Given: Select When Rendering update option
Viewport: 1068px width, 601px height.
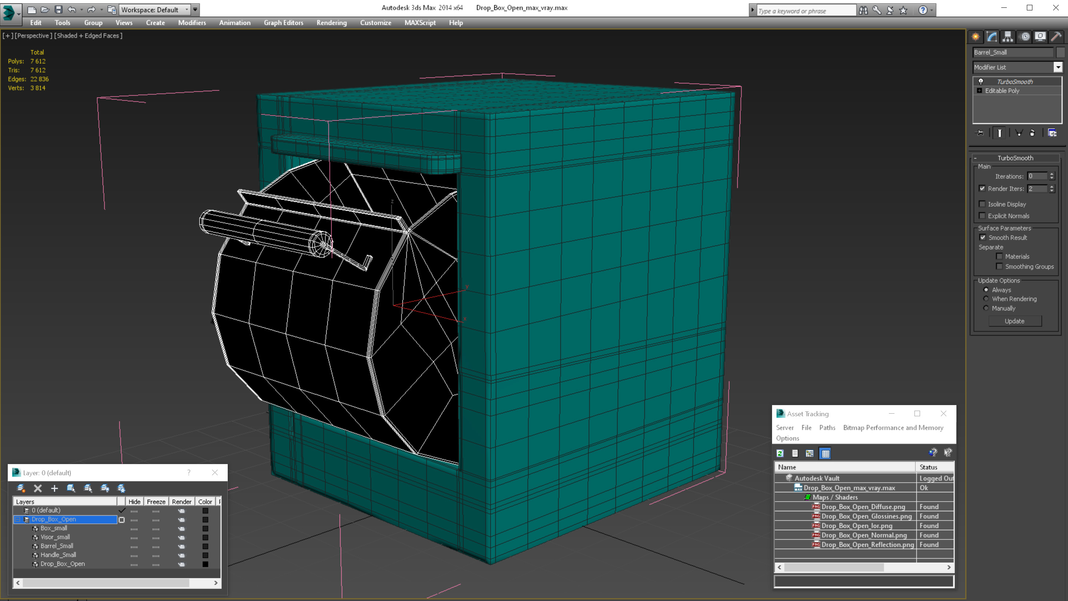Looking at the screenshot, I should (x=986, y=299).
